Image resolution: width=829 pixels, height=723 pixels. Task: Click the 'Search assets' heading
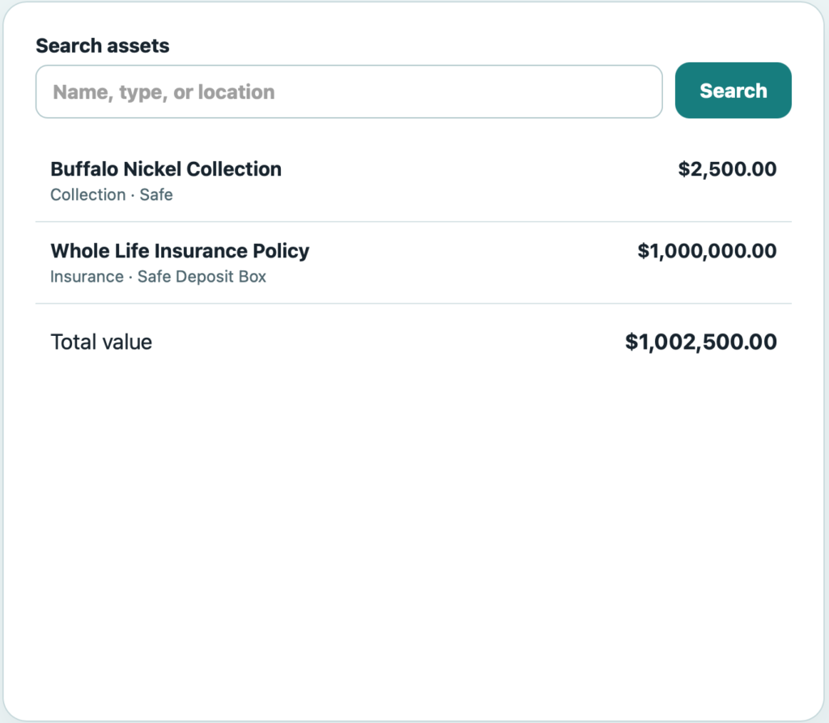(x=103, y=46)
